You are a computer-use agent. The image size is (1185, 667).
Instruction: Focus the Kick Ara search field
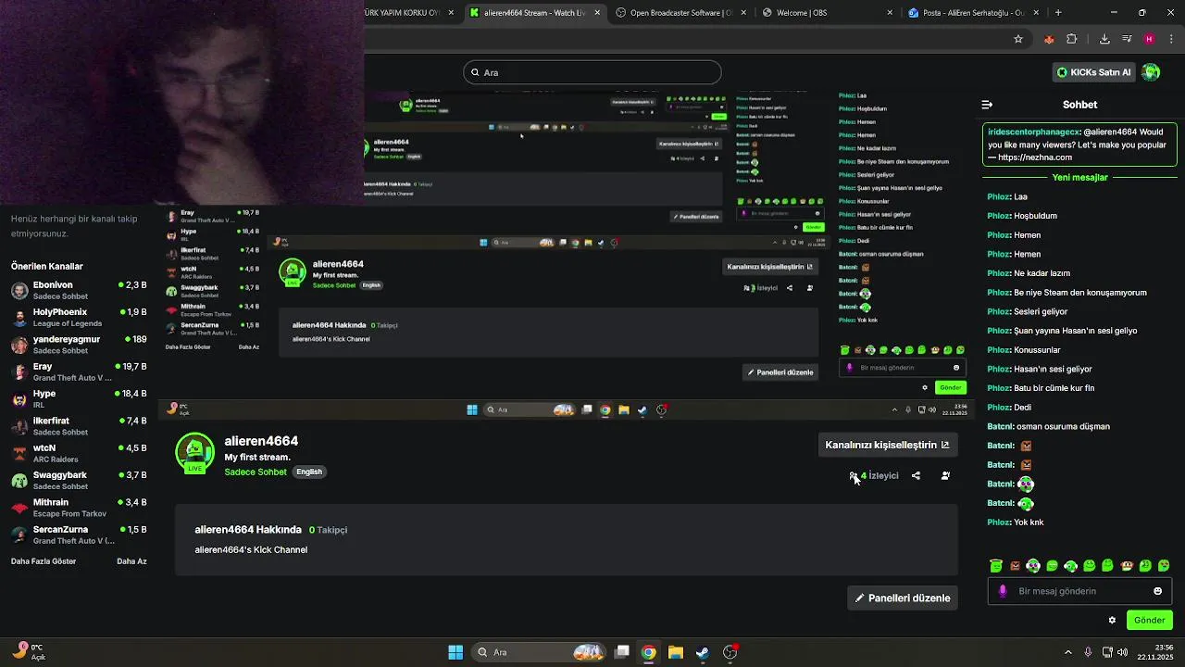[592, 72]
